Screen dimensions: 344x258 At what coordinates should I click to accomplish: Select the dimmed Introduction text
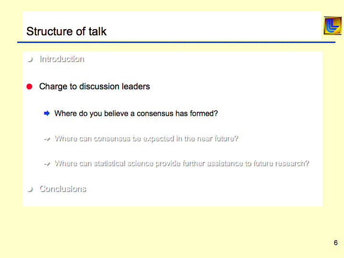tap(62, 59)
